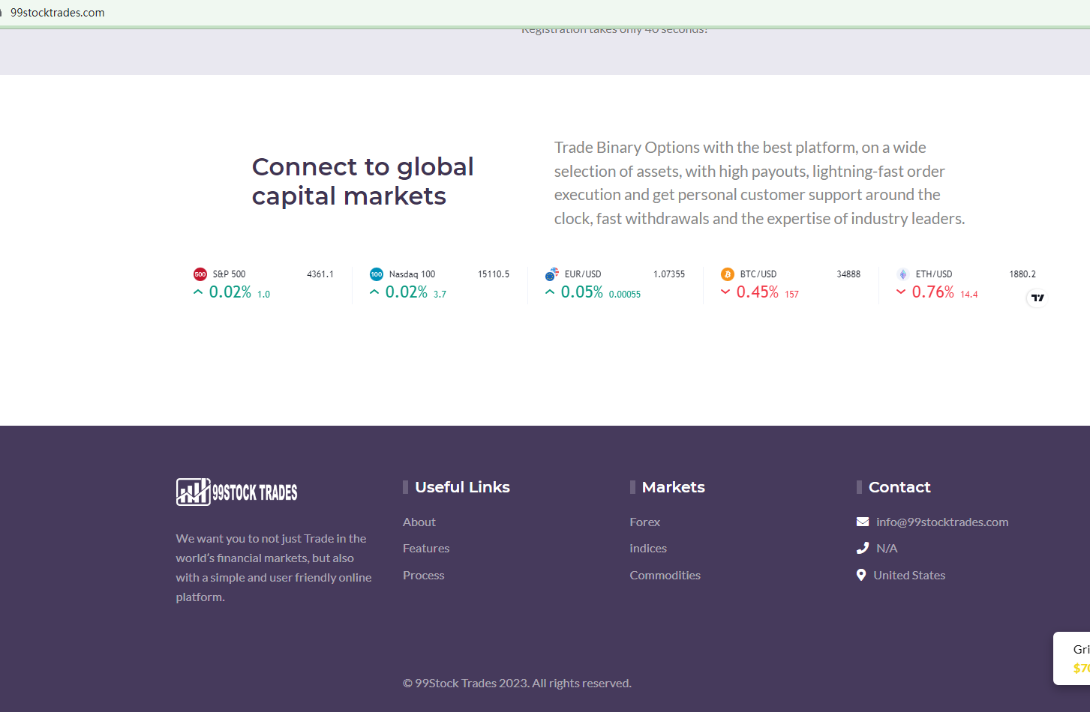Click the phone icon in Contact
Image resolution: width=1090 pixels, height=712 pixels.
pos(863,548)
